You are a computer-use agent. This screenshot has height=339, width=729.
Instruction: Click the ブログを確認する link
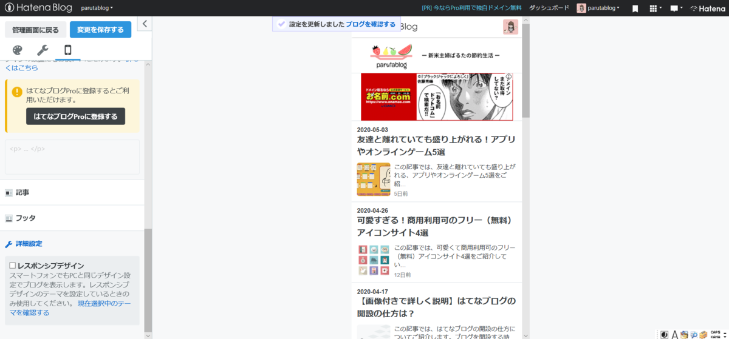(x=371, y=24)
